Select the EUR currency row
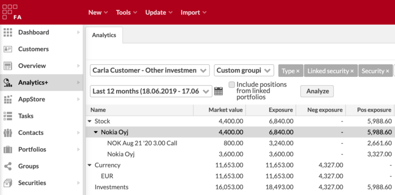395x195 pixels. tap(240, 176)
